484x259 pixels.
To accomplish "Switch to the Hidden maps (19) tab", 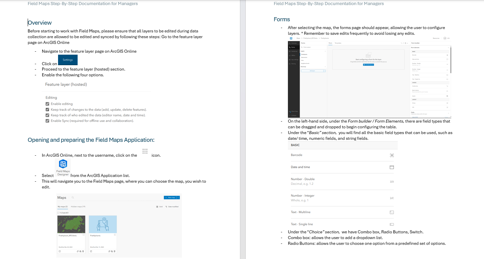I will (x=78, y=206).
